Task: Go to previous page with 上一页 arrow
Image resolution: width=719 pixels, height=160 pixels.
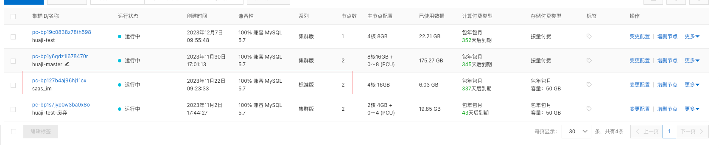Action: [x=647, y=132]
